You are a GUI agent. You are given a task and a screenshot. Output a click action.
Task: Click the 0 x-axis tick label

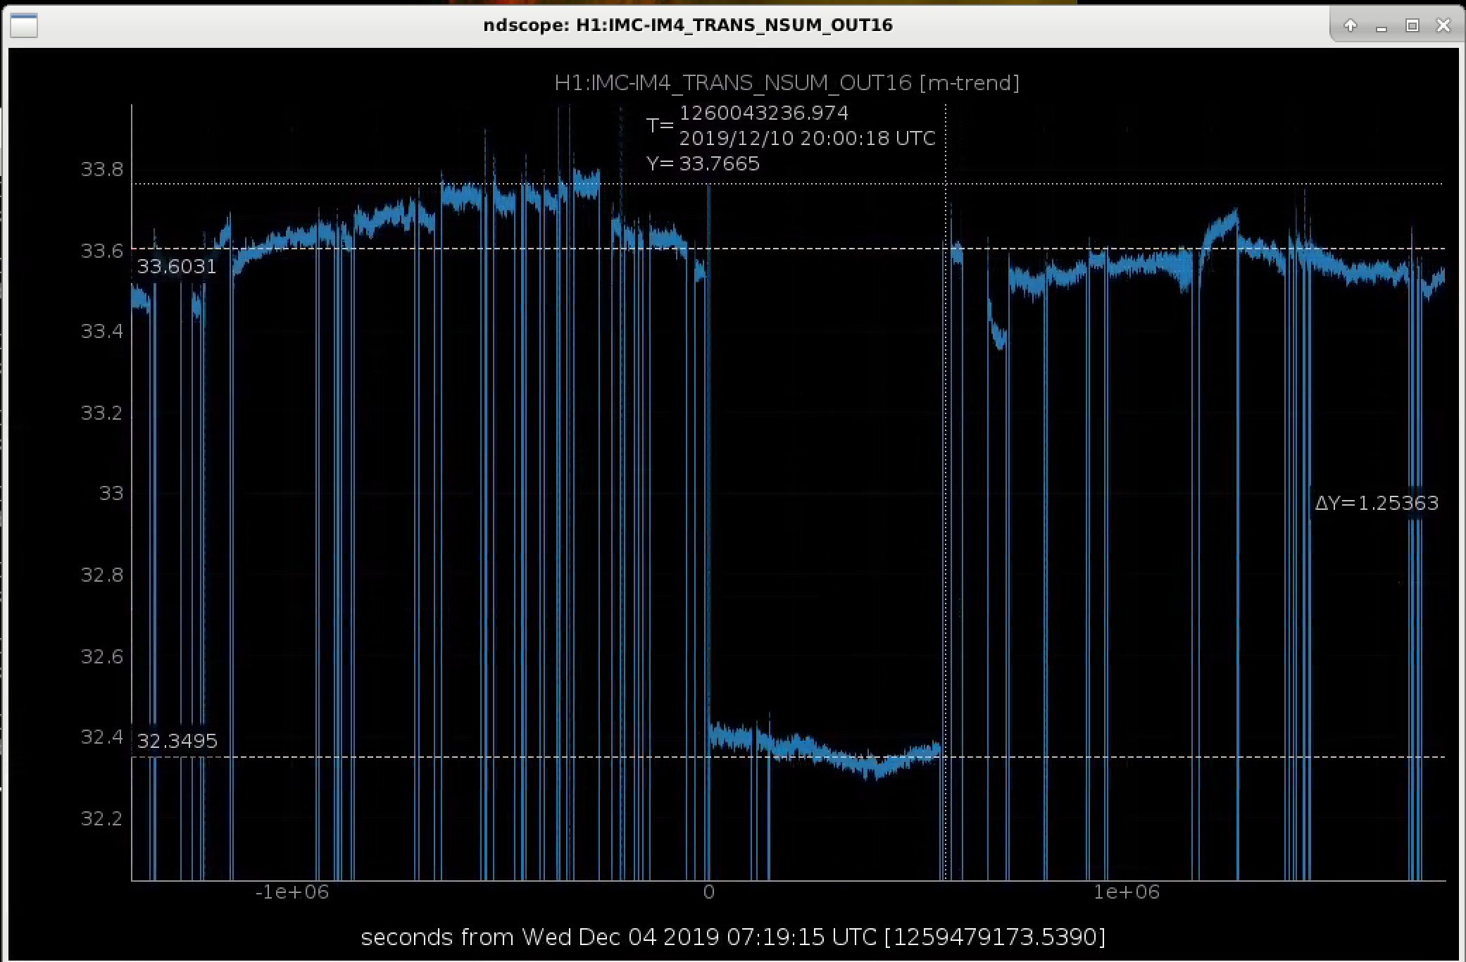(708, 892)
